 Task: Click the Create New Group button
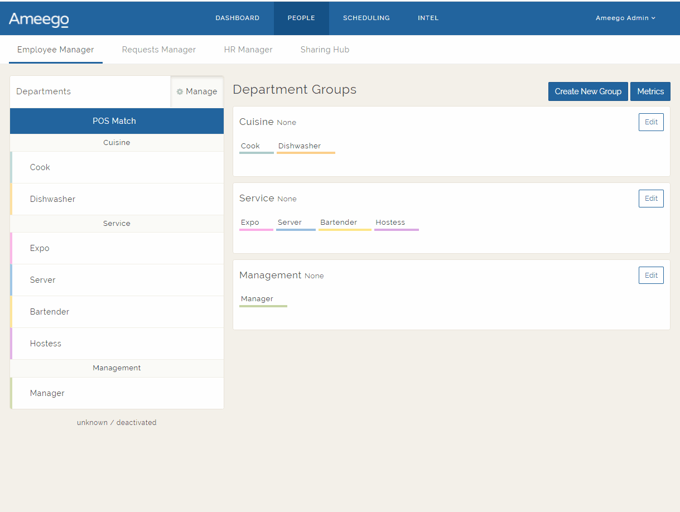click(588, 91)
